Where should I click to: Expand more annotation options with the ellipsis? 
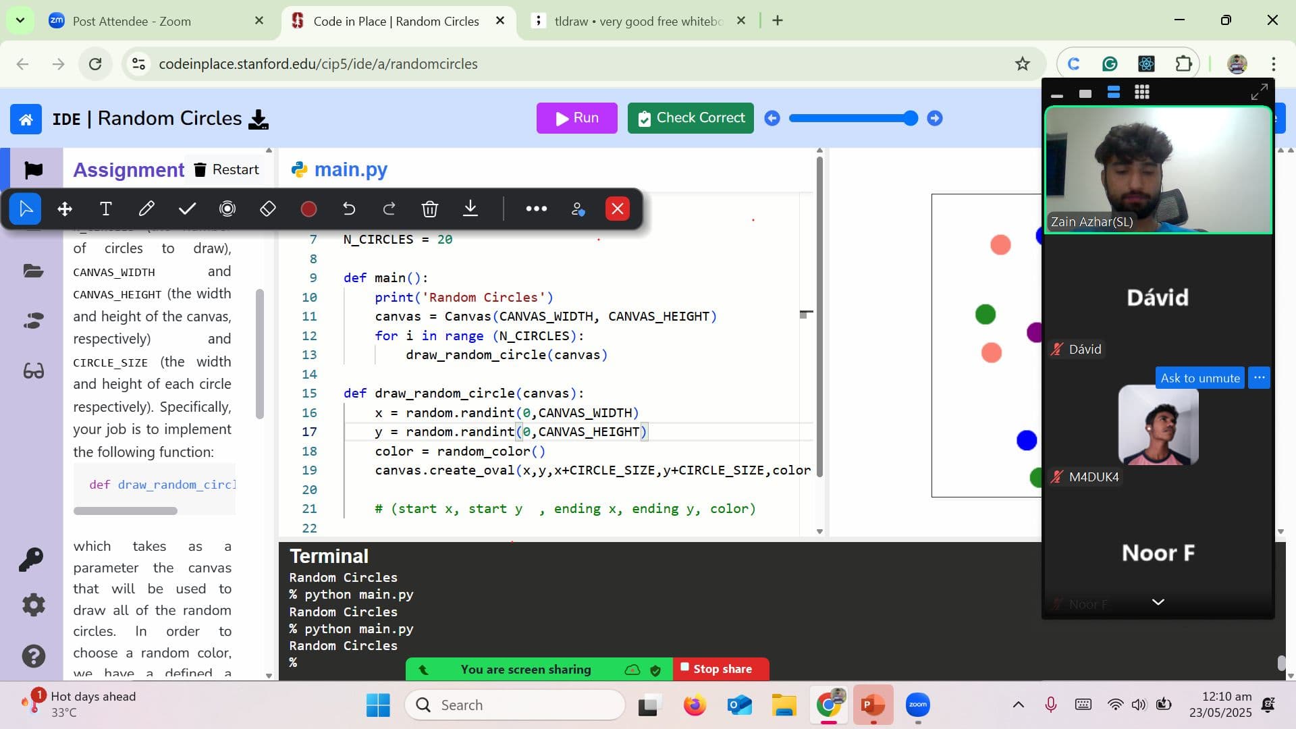[537, 209]
